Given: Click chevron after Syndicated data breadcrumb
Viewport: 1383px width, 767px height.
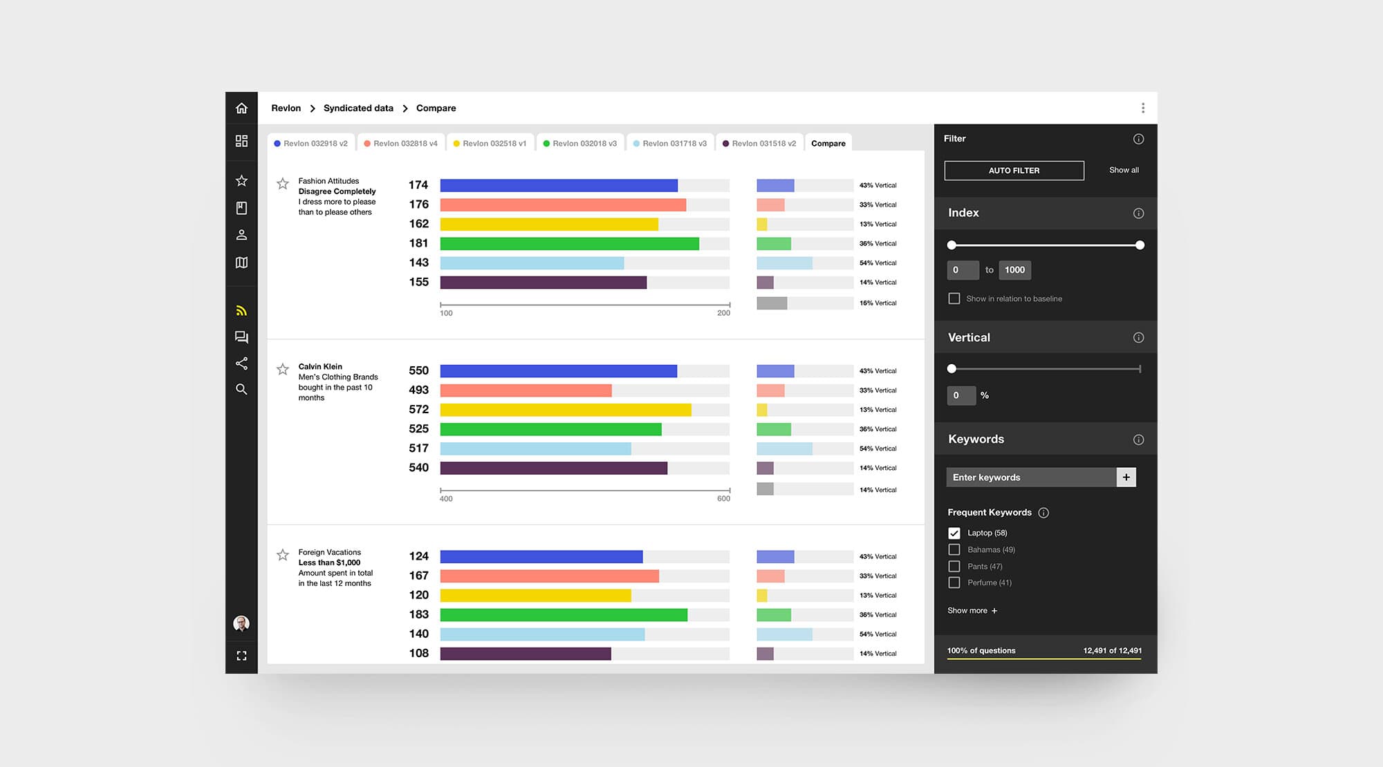Looking at the screenshot, I should tap(405, 108).
